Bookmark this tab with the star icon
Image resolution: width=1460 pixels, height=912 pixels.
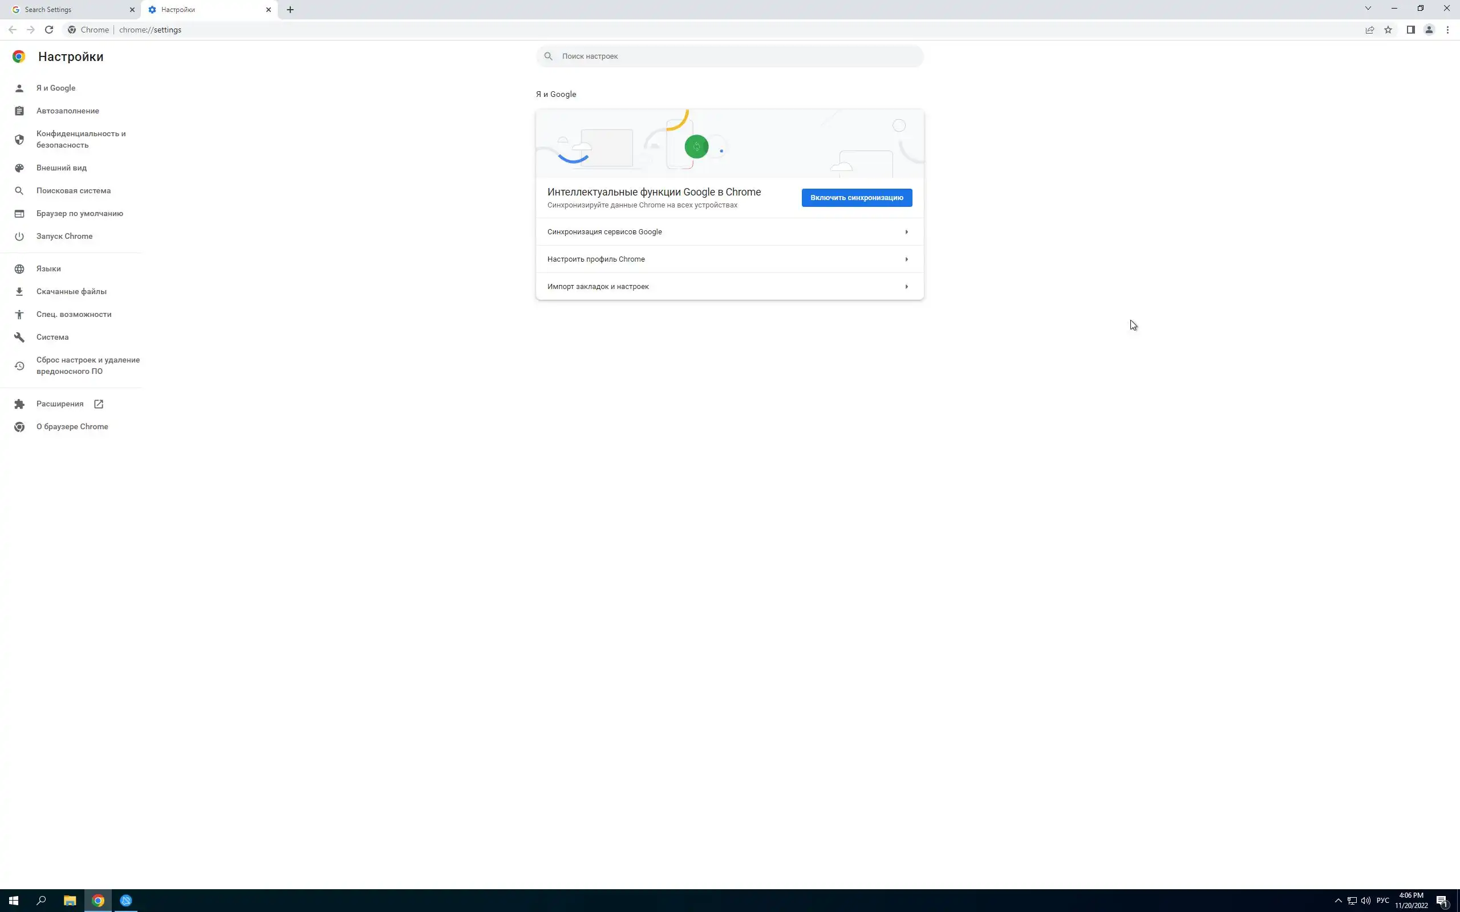point(1388,30)
